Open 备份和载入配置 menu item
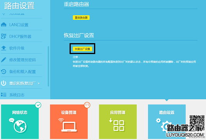 tap(23, 72)
